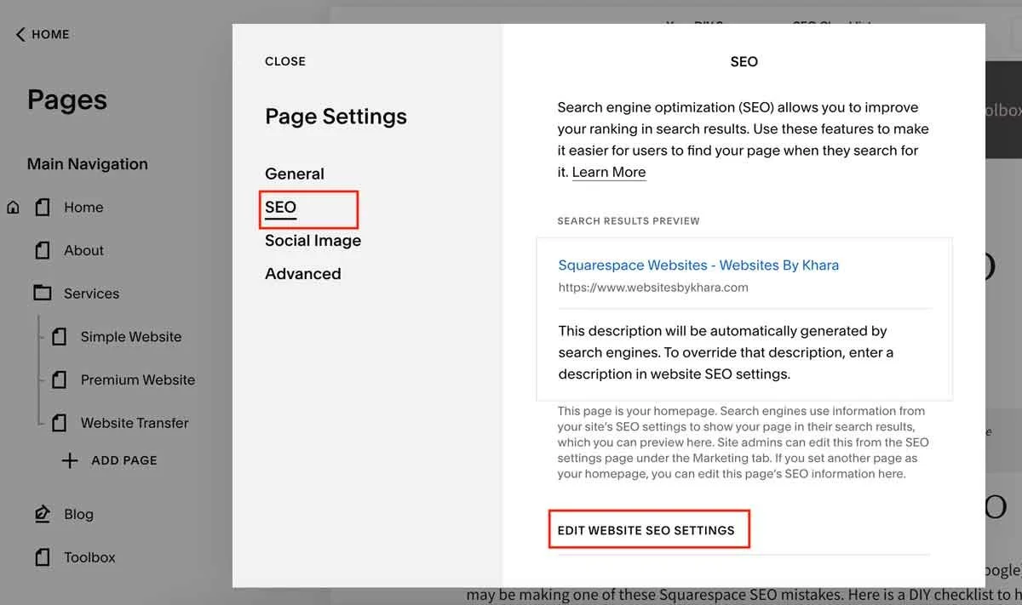Click the page icon for Premium Website
This screenshot has width=1022, height=605.
(59, 380)
